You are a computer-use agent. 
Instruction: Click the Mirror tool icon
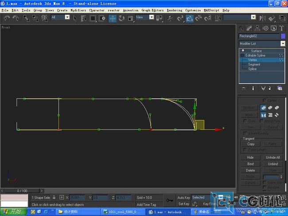tap(262, 18)
